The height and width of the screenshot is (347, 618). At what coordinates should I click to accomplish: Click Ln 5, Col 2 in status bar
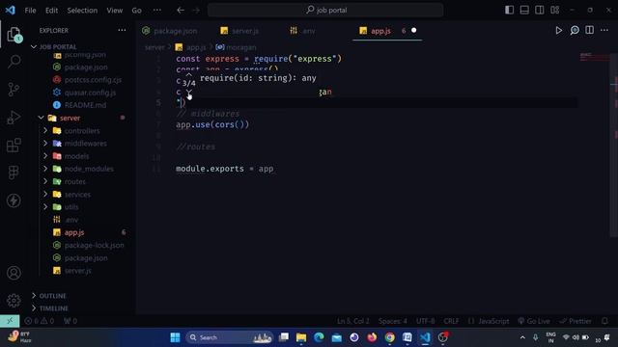(x=353, y=321)
